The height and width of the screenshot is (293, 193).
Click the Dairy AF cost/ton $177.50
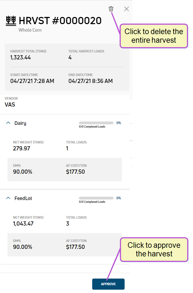(75, 171)
